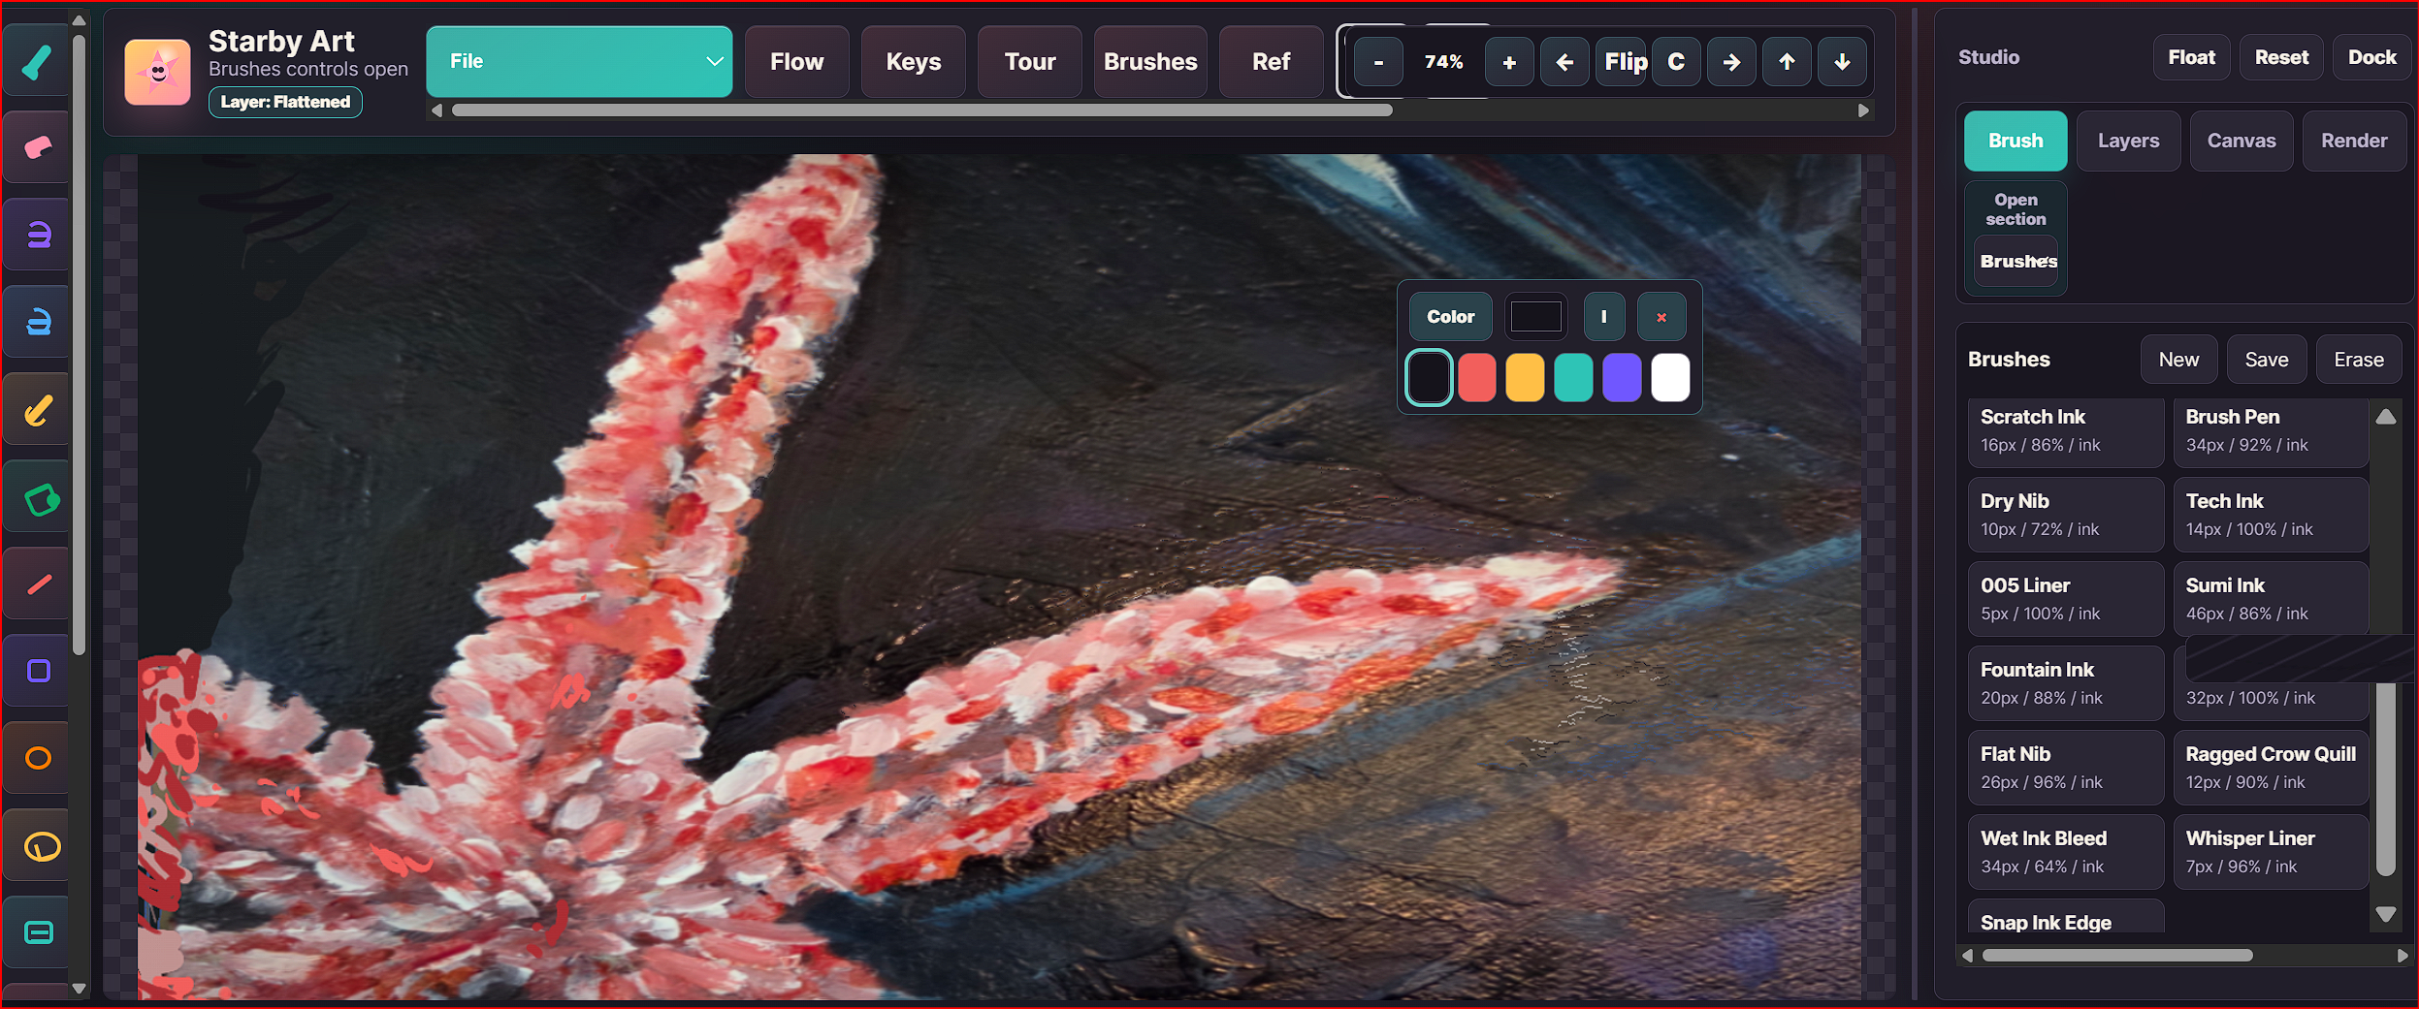Viewport: 2419px width, 1009px height.
Task: Pan canvas down with down arrow
Action: tap(1842, 62)
